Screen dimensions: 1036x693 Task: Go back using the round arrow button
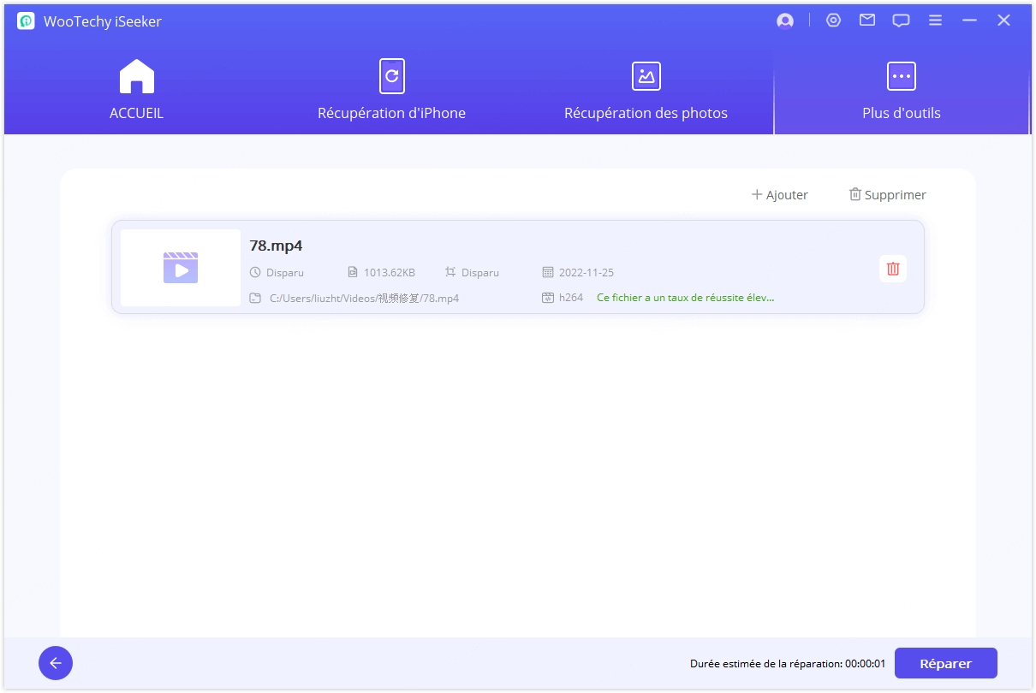pyautogui.click(x=56, y=663)
